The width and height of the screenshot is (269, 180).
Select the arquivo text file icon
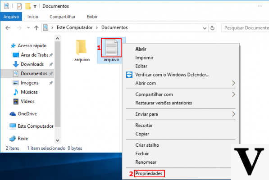click(111, 47)
